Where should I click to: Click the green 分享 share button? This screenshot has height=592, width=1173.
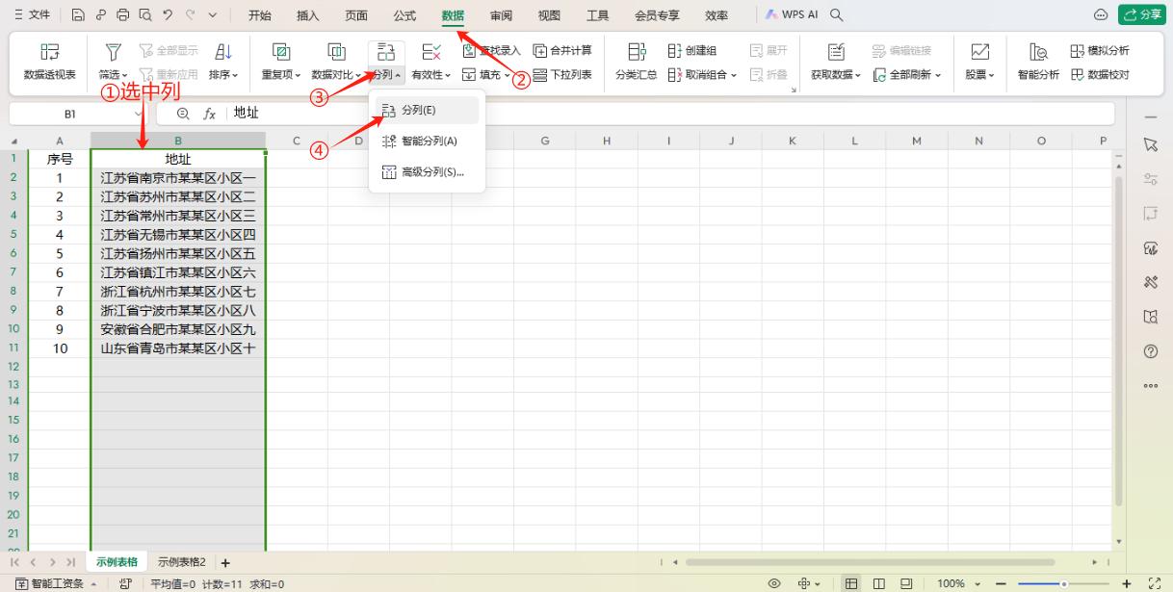click(x=1142, y=15)
